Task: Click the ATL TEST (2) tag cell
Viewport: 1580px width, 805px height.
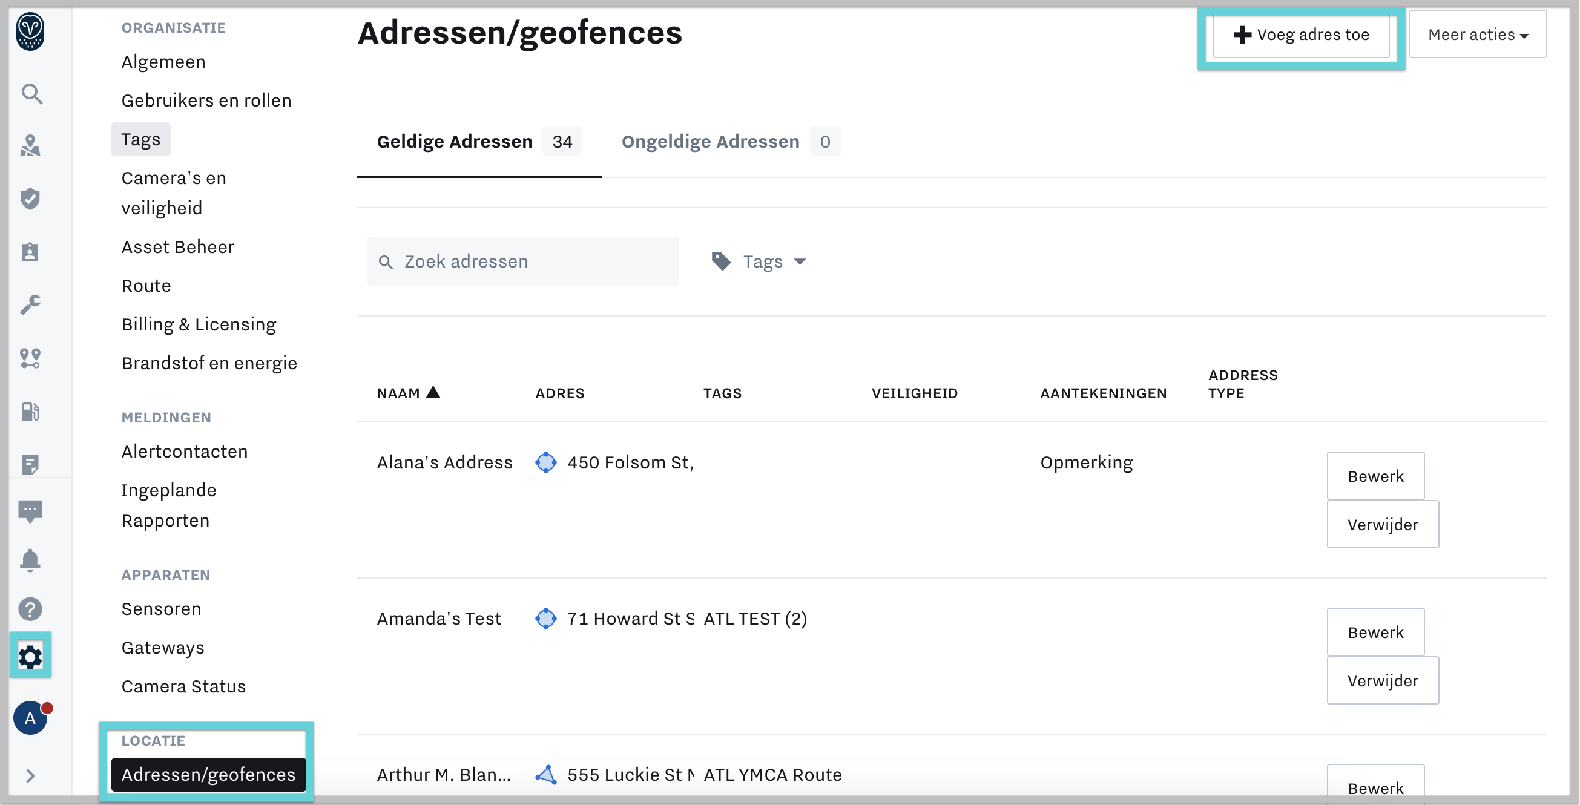Action: tap(755, 619)
